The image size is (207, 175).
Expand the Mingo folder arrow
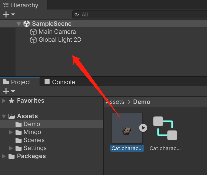(11, 132)
